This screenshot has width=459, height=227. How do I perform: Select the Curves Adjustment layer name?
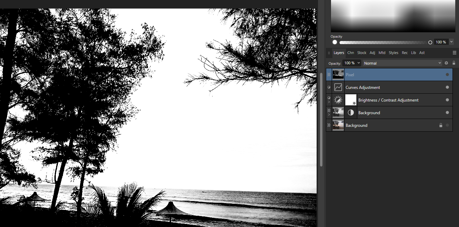click(363, 87)
